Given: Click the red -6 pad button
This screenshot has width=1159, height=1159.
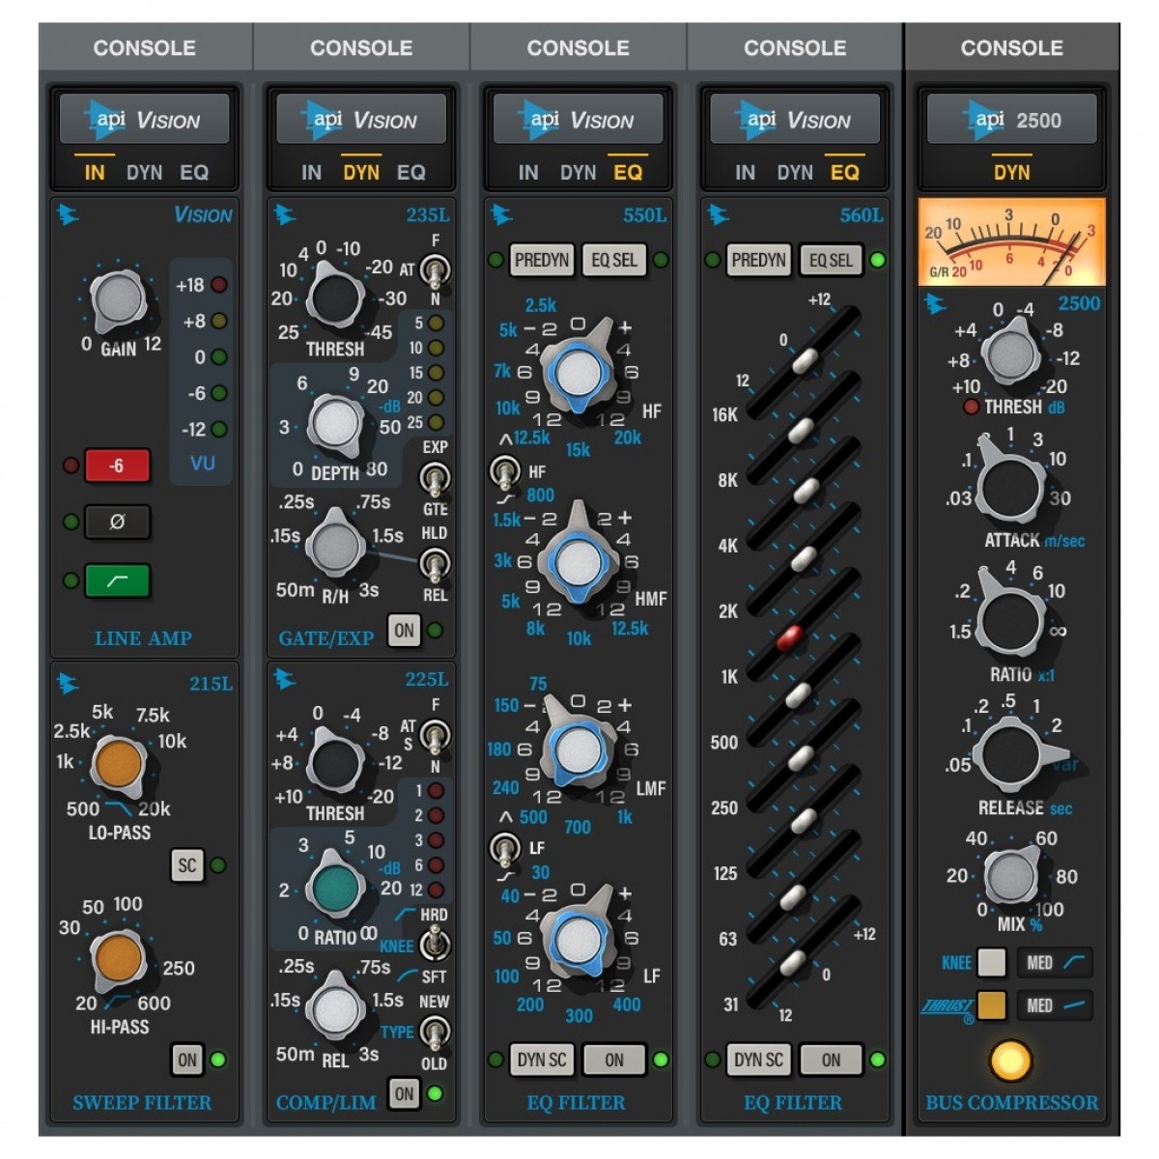Looking at the screenshot, I should click(117, 466).
